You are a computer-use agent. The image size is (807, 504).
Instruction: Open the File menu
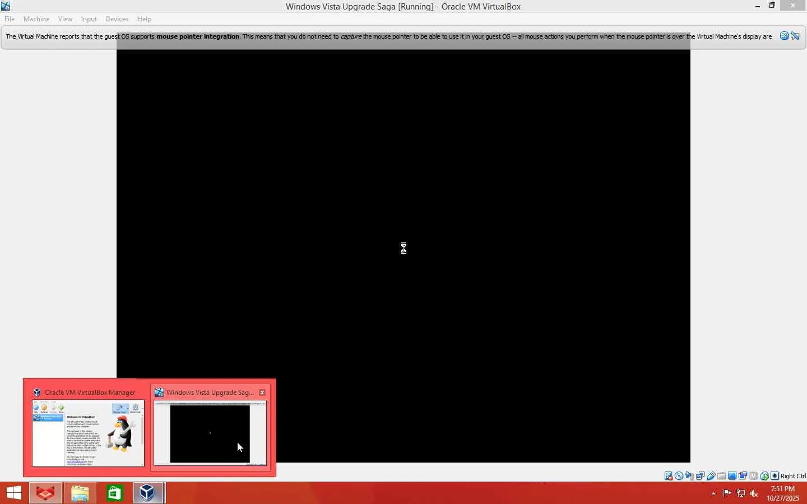click(x=10, y=19)
